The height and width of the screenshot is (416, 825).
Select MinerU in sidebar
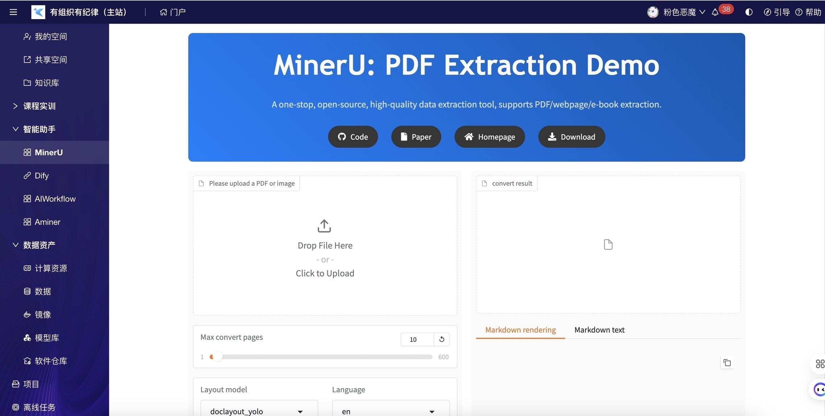(54, 152)
